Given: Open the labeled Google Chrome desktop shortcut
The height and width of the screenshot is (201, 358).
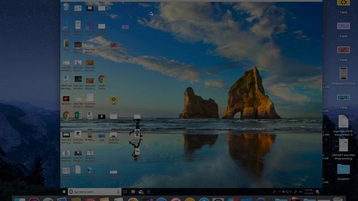Looking at the screenshot, I should click(x=102, y=82).
